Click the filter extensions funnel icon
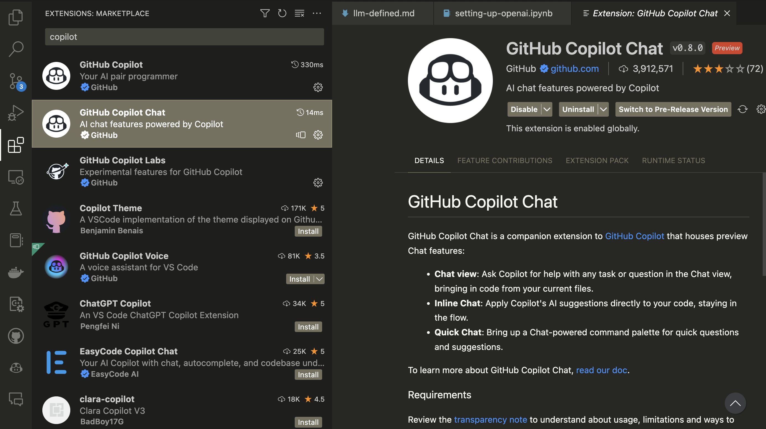The width and height of the screenshot is (766, 429). 265,13
